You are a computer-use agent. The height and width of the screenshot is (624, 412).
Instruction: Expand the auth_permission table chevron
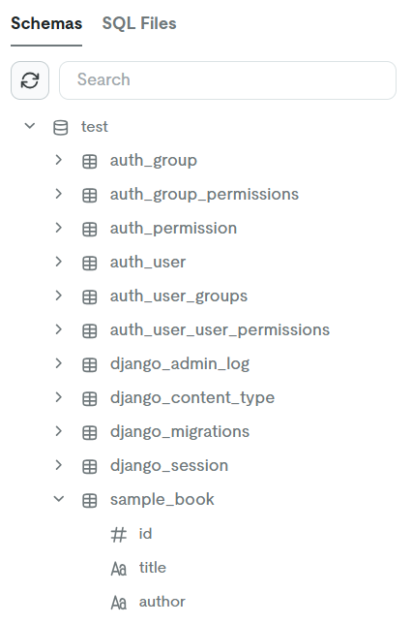[x=59, y=228]
